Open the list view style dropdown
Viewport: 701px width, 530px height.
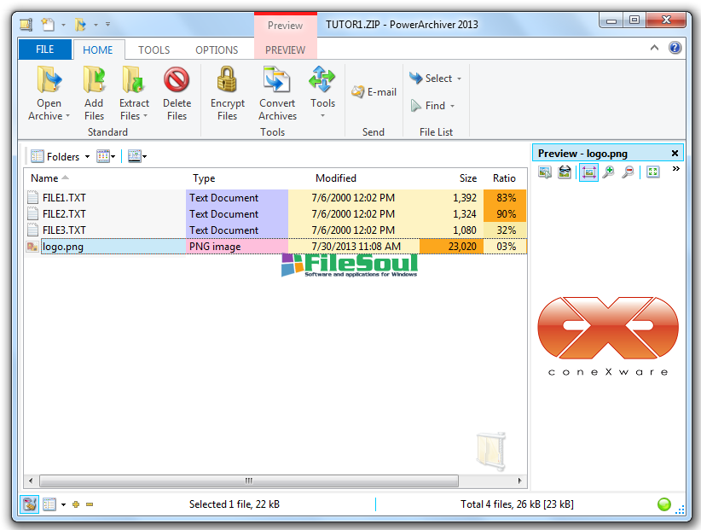106,156
